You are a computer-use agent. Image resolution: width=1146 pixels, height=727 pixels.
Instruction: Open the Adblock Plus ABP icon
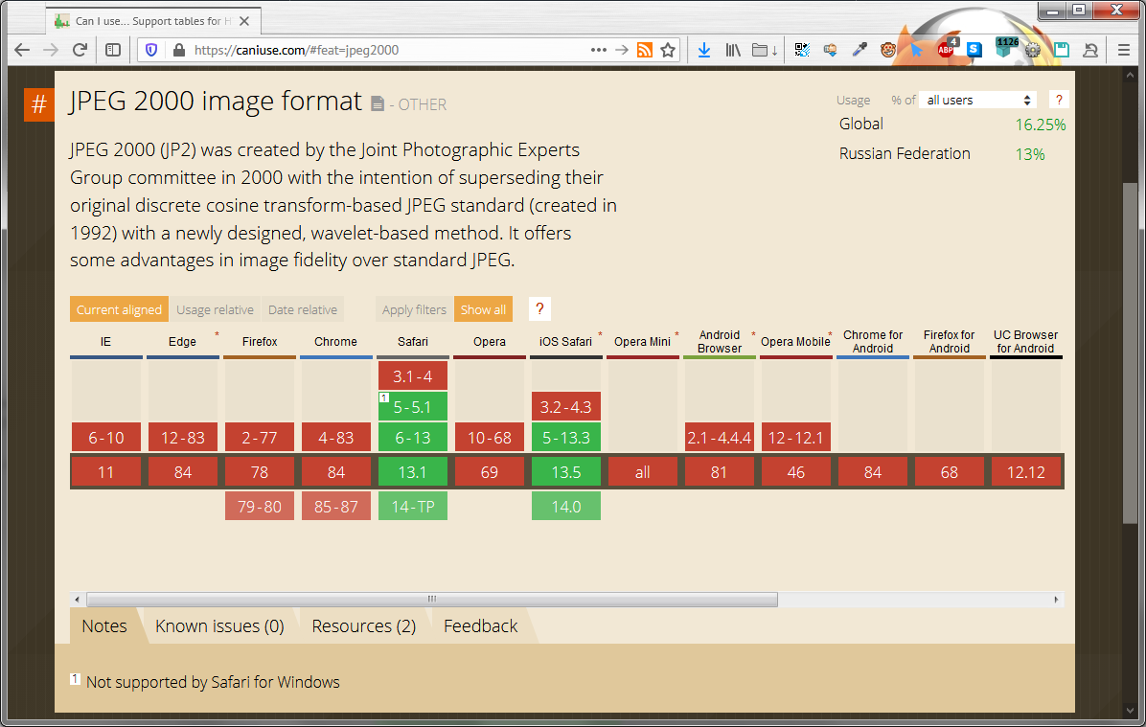(947, 48)
